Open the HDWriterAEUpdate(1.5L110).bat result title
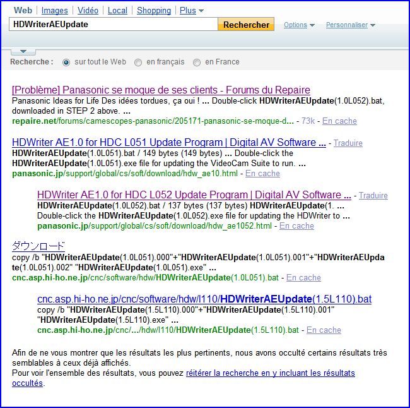 tap(204, 299)
